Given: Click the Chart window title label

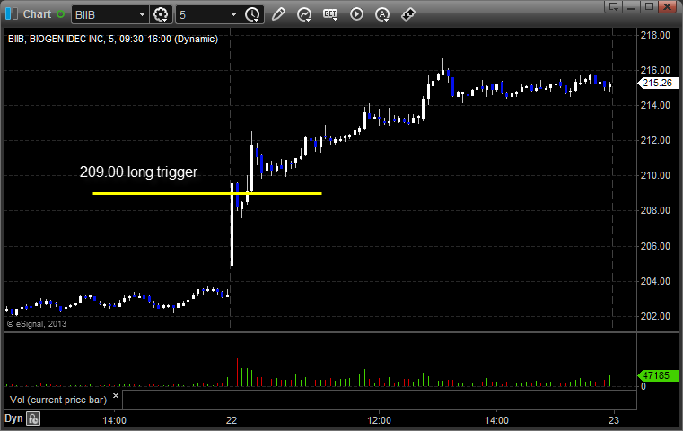Looking at the screenshot, I should [37, 14].
